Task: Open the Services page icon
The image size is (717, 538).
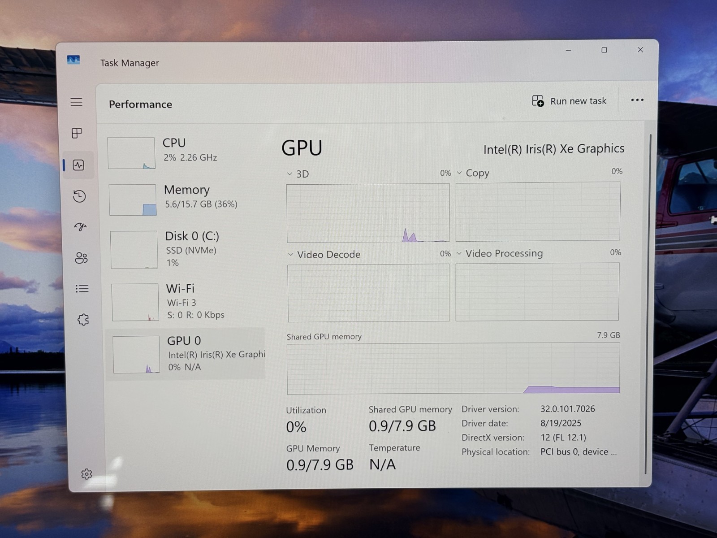Action: pyautogui.click(x=83, y=320)
